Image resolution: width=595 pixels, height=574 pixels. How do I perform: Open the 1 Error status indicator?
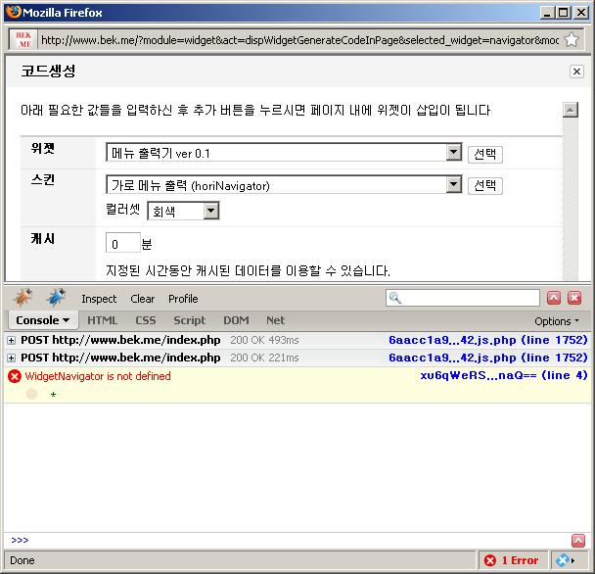512,560
